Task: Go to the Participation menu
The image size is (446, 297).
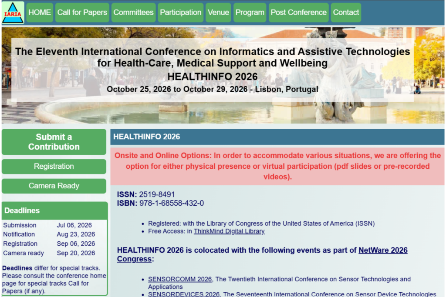Action: click(x=181, y=13)
